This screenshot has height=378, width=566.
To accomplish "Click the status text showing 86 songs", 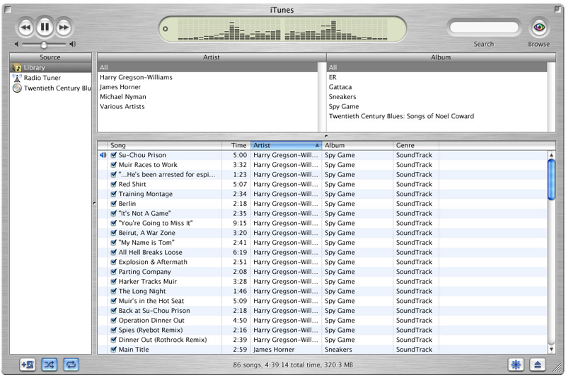I will (x=293, y=365).
